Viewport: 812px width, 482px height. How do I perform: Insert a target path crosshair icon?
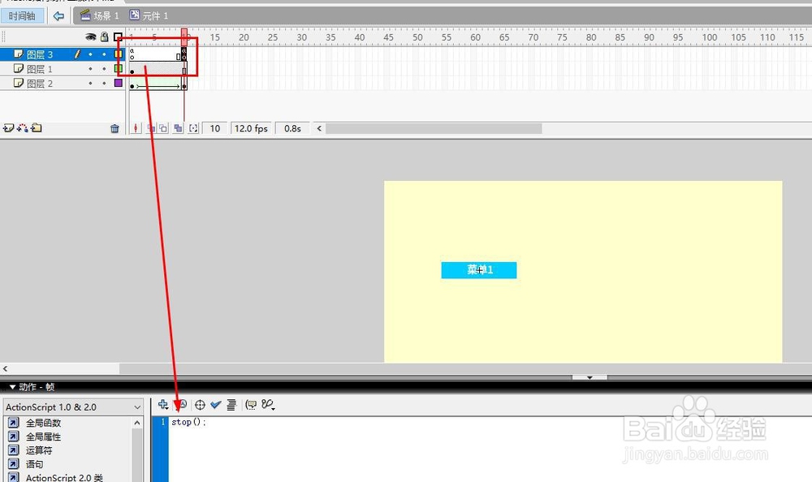[200, 405]
